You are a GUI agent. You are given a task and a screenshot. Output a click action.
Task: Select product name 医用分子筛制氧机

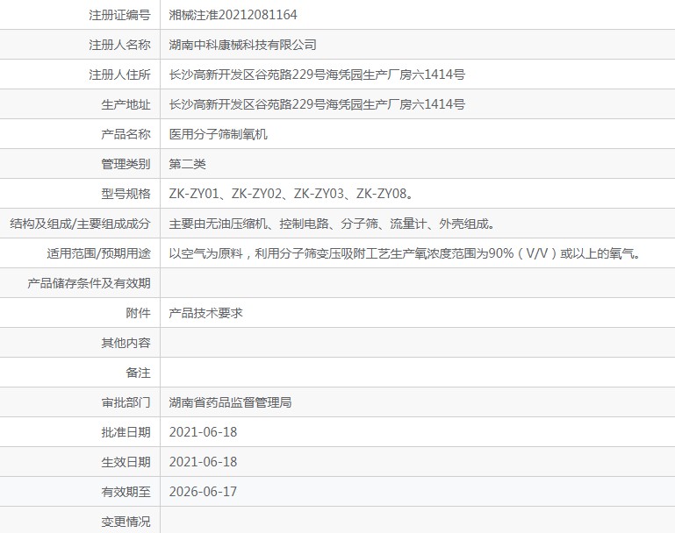point(219,134)
